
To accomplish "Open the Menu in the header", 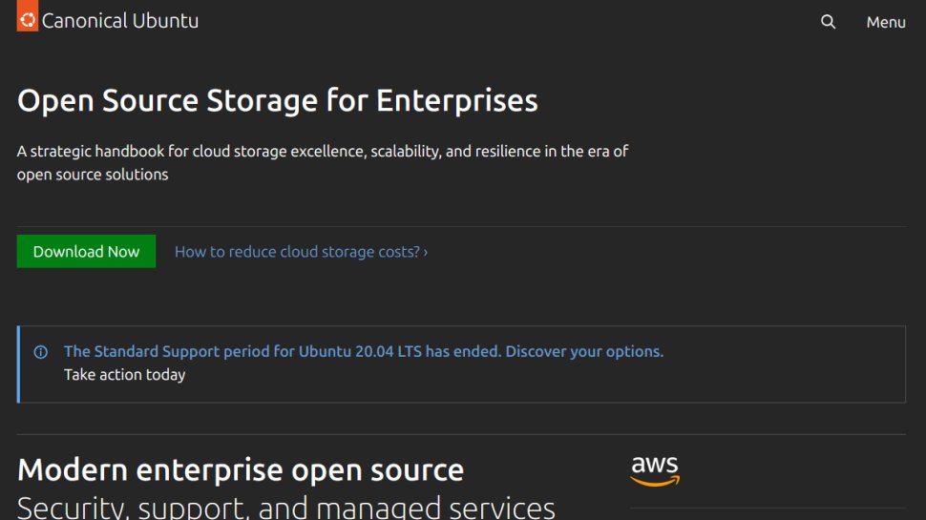I will click(x=885, y=22).
